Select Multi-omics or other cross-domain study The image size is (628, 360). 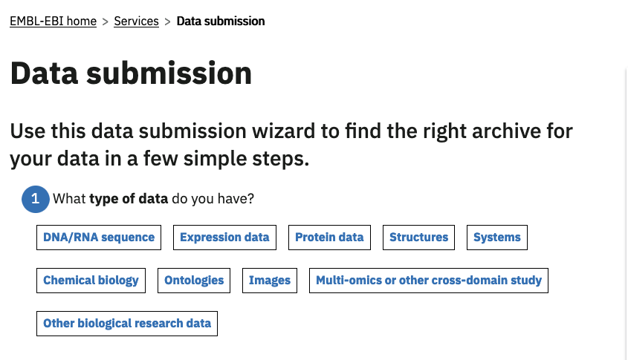pyautogui.click(x=429, y=281)
